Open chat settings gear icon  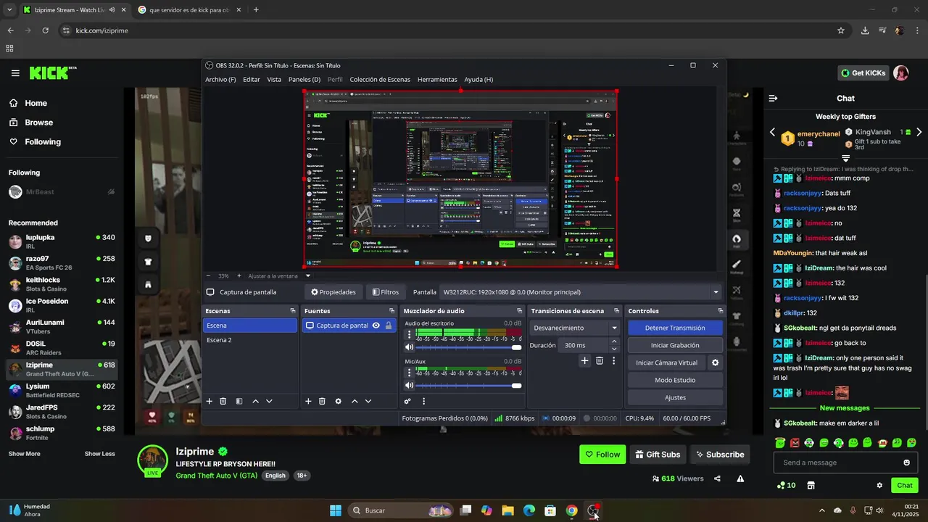(879, 485)
